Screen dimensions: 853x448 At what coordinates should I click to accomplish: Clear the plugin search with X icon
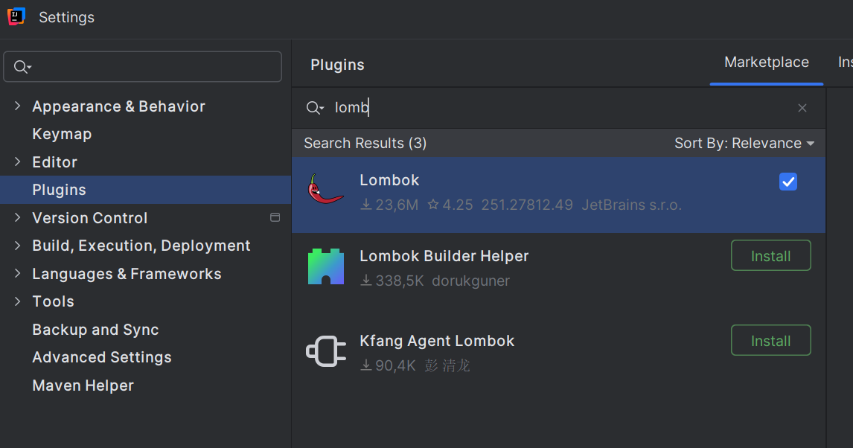tap(802, 108)
